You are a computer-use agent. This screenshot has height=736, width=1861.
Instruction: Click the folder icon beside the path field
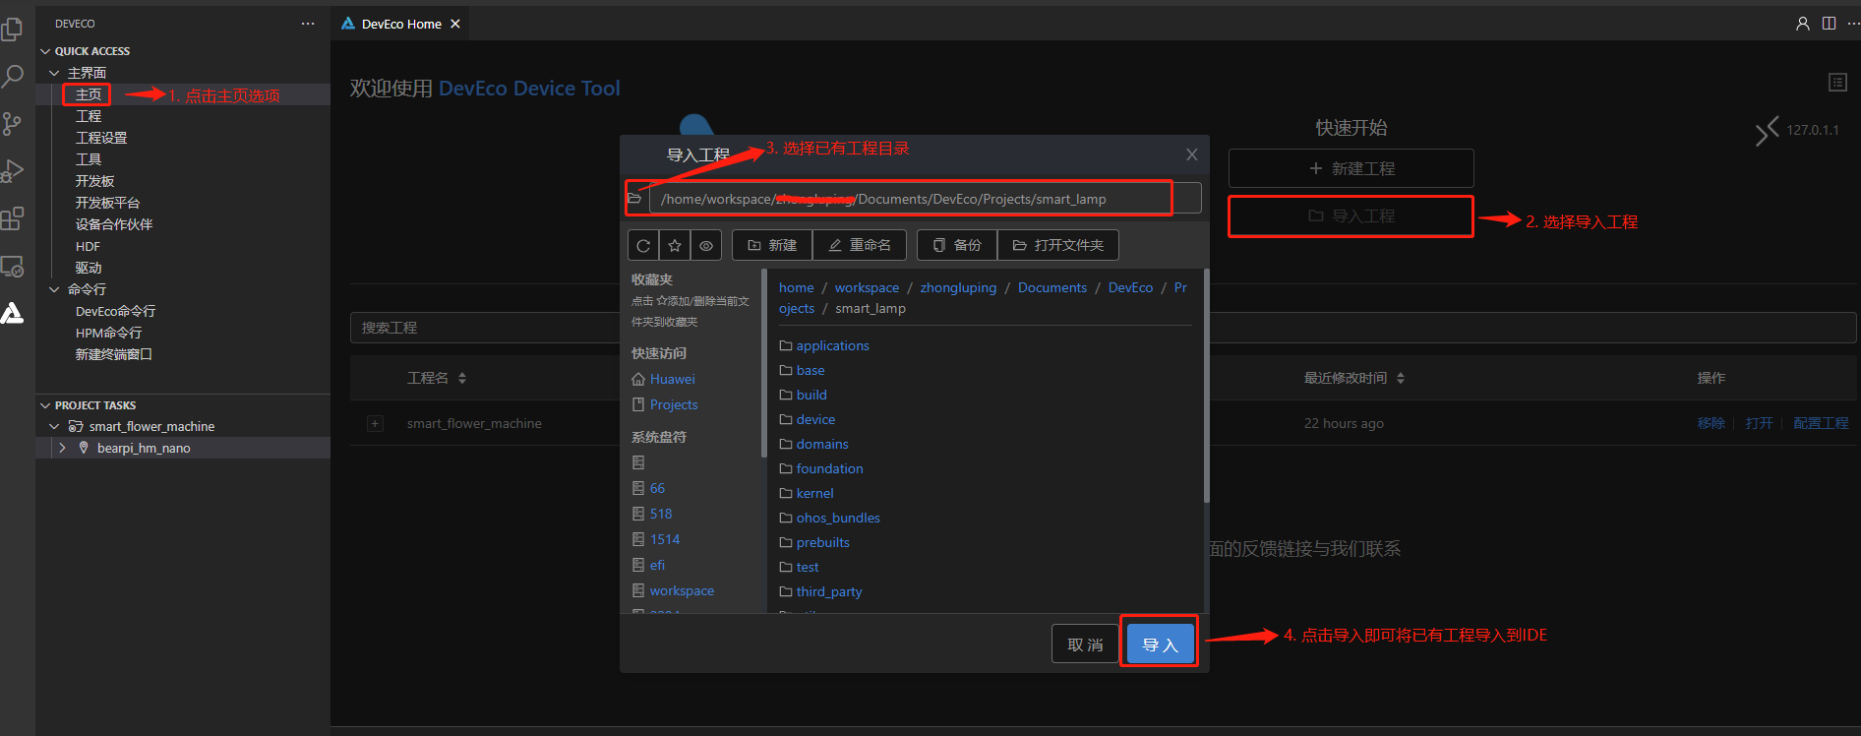pyautogui.click(x=634, y=199)
